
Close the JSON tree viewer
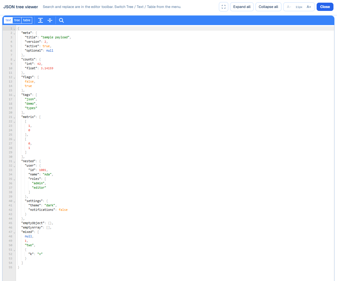(325, 7)
